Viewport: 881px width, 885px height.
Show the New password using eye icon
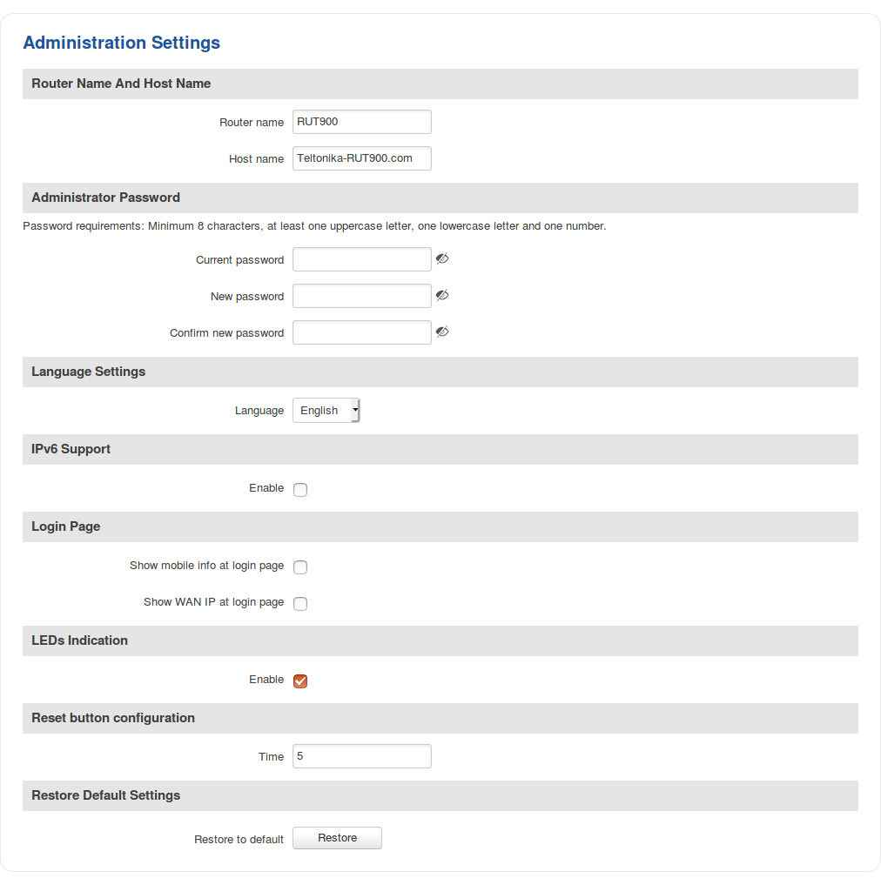442,296
